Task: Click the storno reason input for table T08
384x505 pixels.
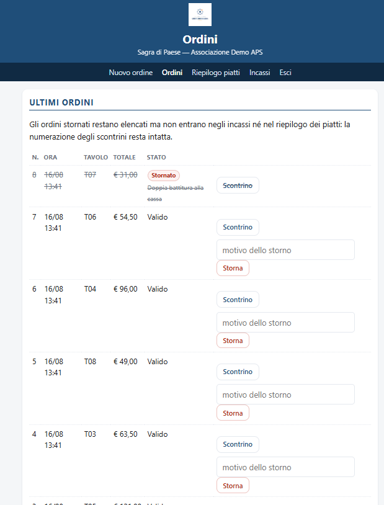Action: 285,395
